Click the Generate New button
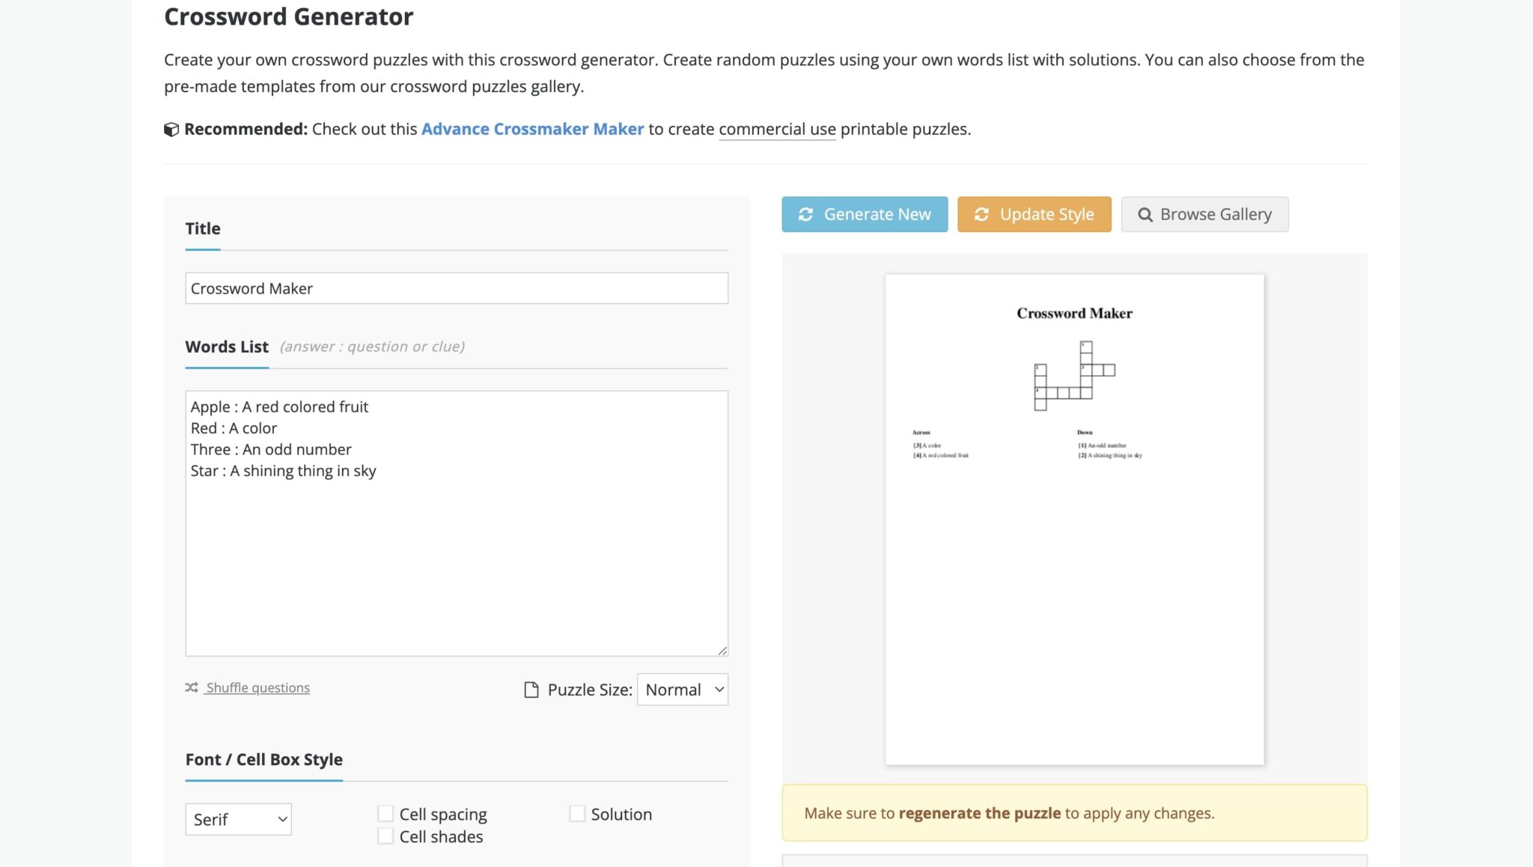Screen dimensions: 1533x867 pos(865,215)
